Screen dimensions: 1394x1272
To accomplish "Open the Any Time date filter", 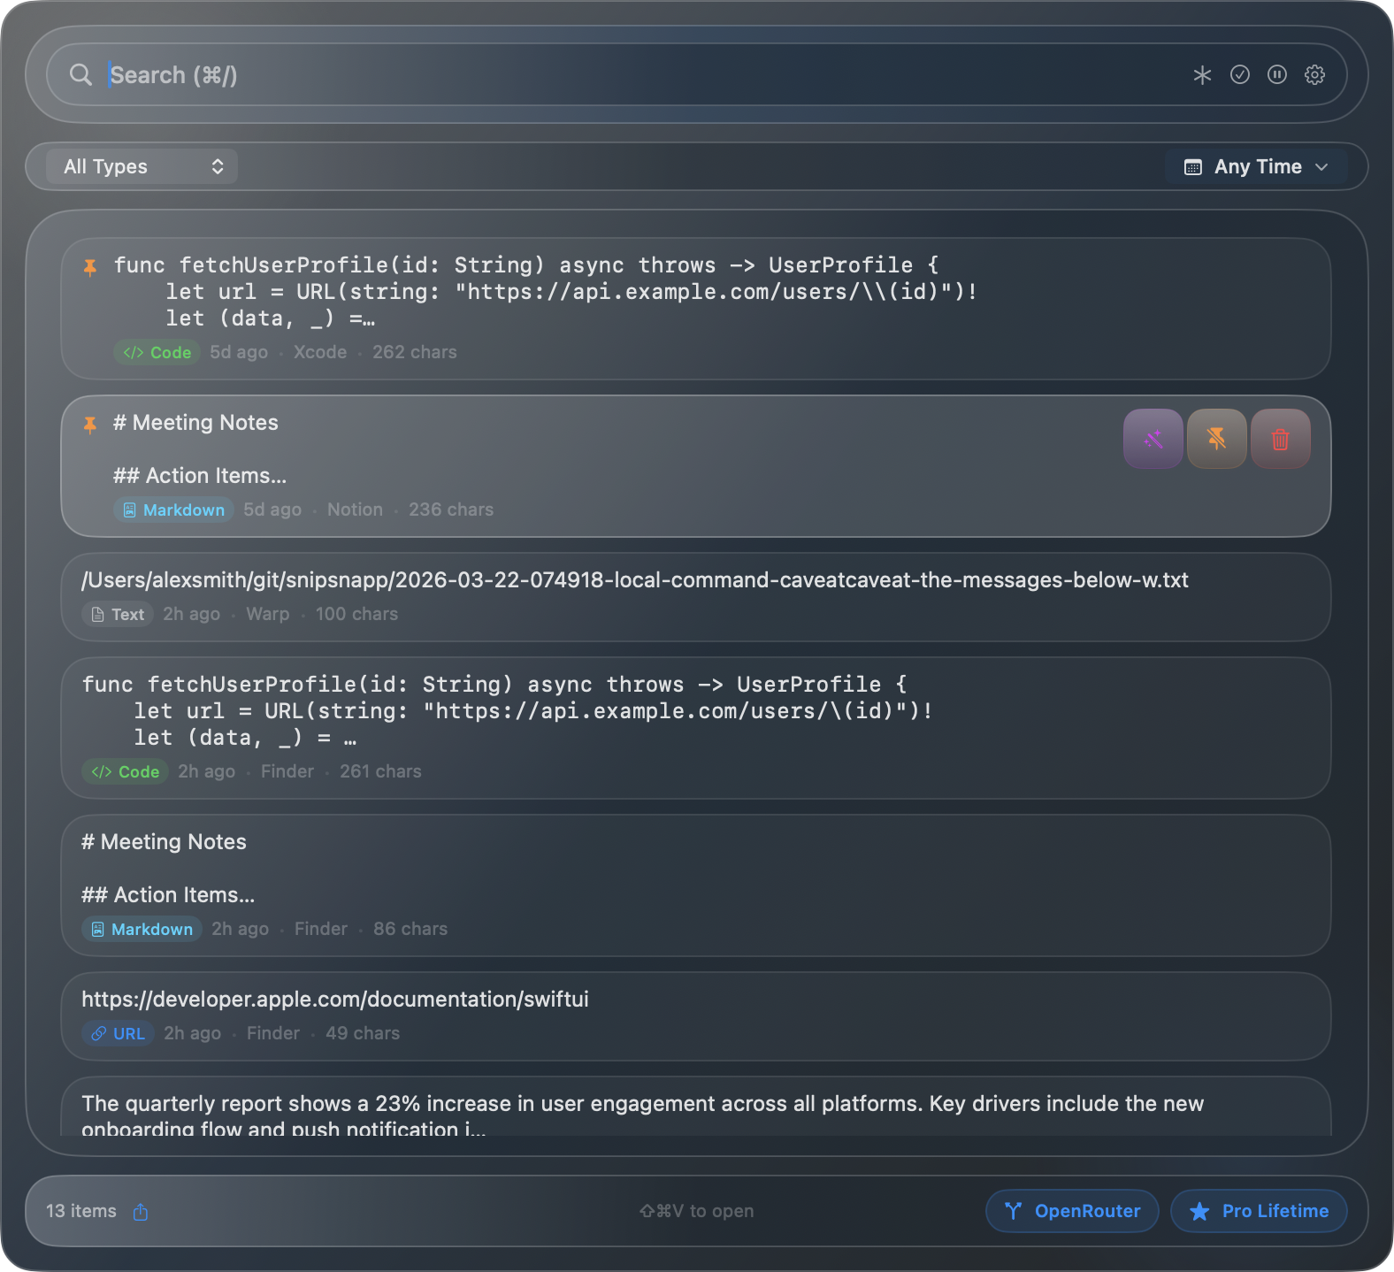I will click(x=1257, y=166).
